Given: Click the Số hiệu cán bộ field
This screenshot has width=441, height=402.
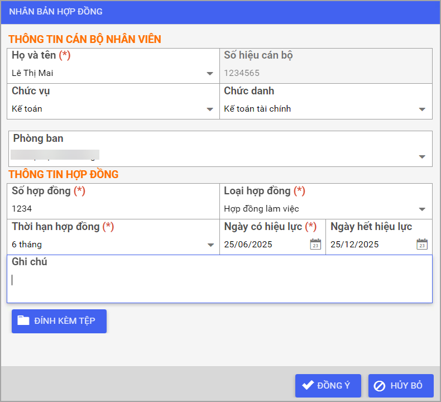Looking at the screenshot, I should 324,73.
